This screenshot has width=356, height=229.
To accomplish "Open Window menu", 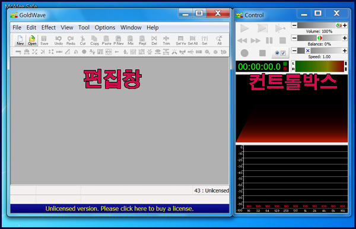I will [131, 28].
